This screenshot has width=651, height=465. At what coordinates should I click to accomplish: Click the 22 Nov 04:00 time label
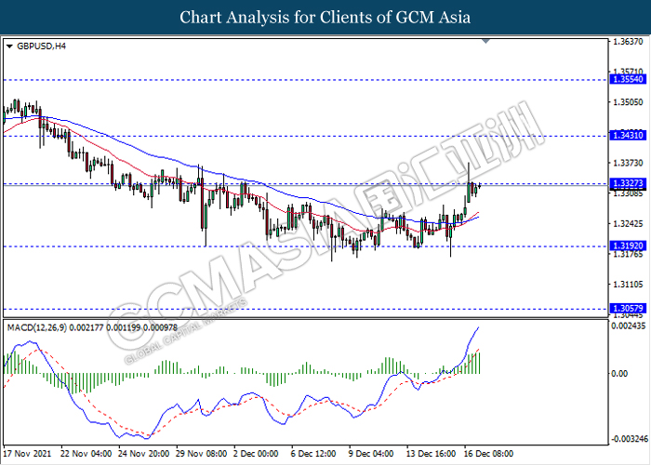(86, 454)
